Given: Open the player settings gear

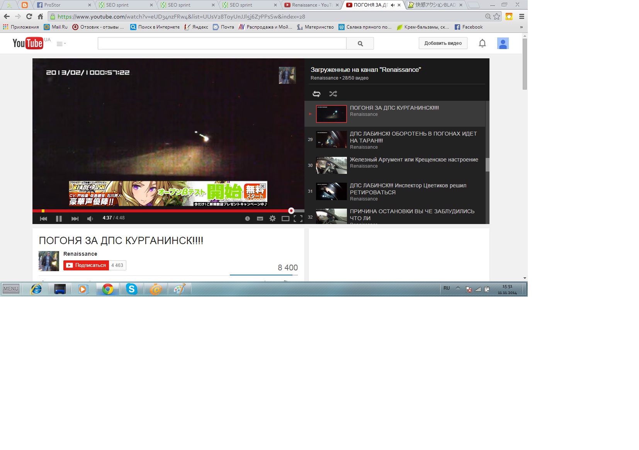Looking at the screenshot, I should (x=272, y=218).
